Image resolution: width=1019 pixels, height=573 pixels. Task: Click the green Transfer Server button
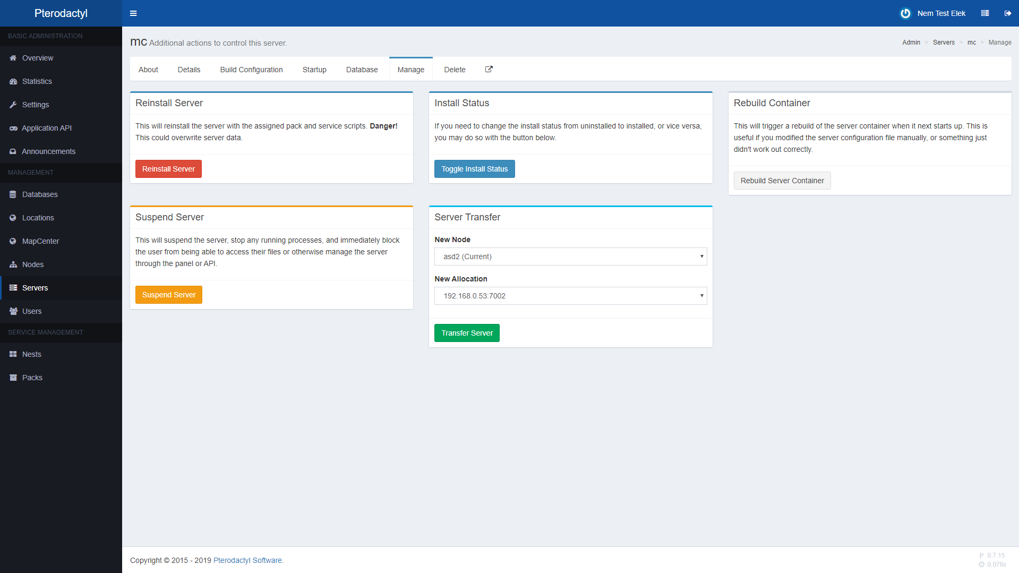tap(467, 333)
